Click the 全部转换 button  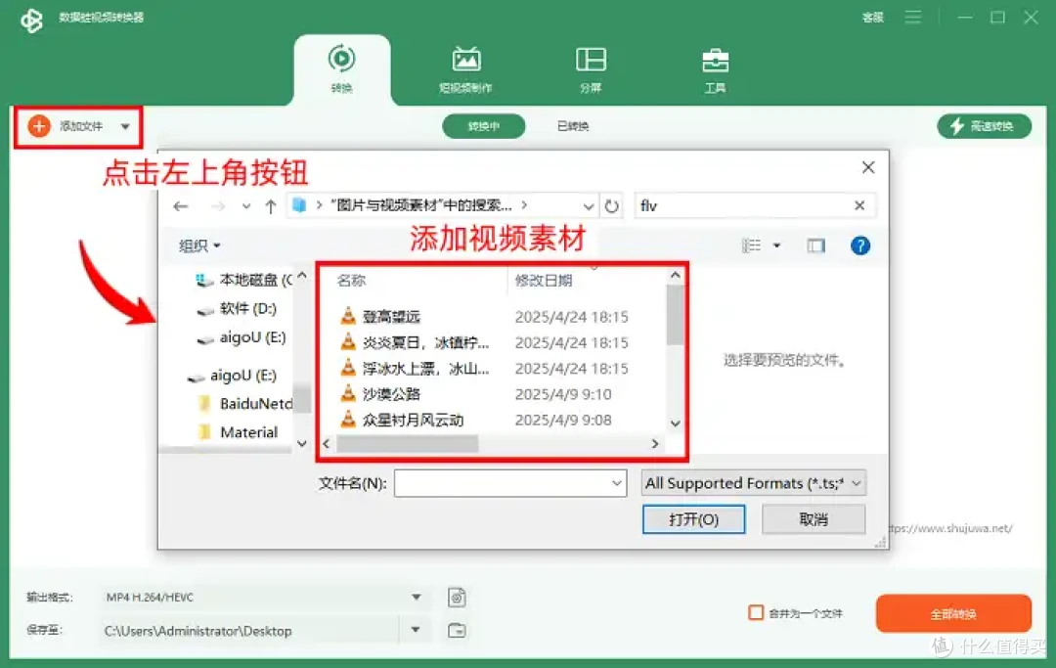click(953, 613)
